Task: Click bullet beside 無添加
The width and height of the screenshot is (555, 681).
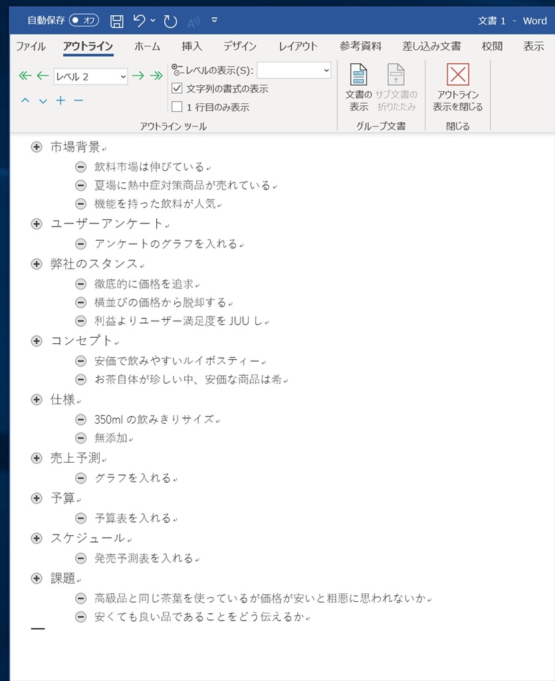Action: pos(80,438)
